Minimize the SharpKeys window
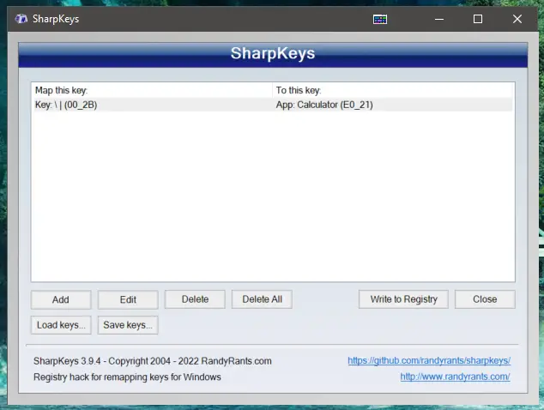544x410 pixels. (x=439, y=19)
